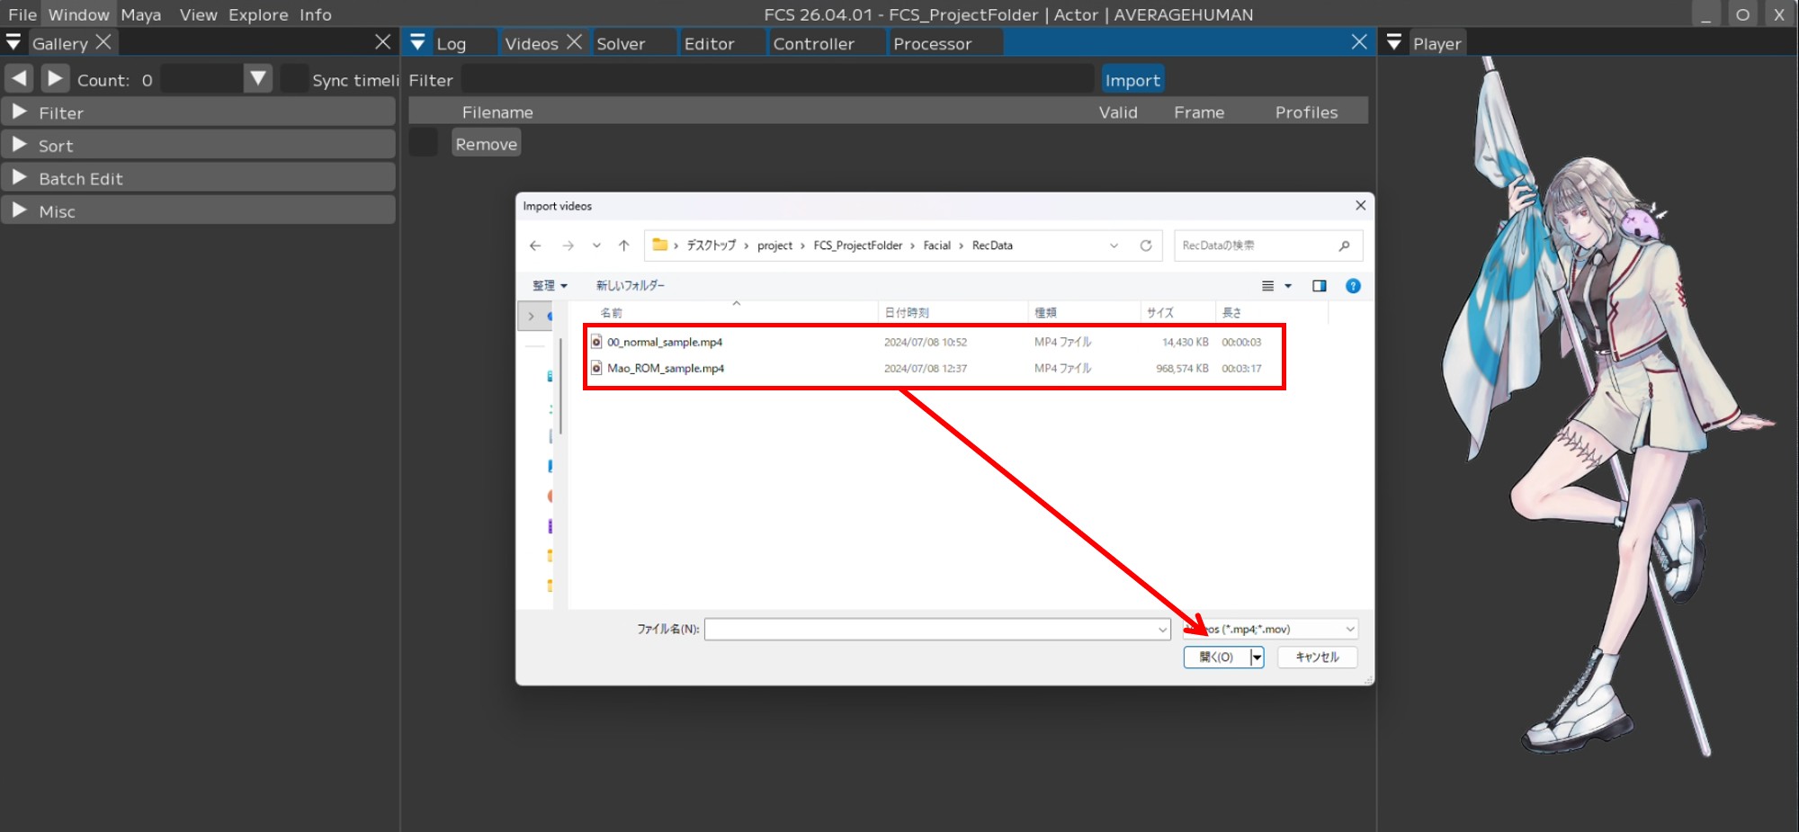This screenshot has height=832, width=1799.
Task: Open the help icon in Import dialog
Action: 1353,286
